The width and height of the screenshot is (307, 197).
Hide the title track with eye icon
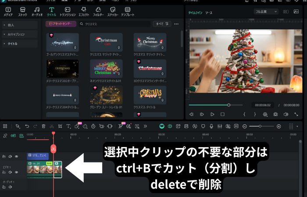[17, 157]
